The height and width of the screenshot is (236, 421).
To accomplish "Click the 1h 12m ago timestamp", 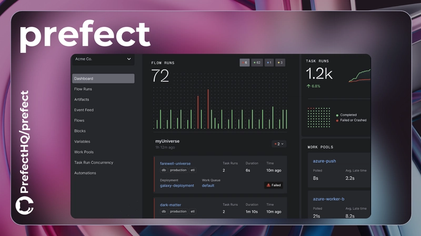I will click(x=165, y=147).
